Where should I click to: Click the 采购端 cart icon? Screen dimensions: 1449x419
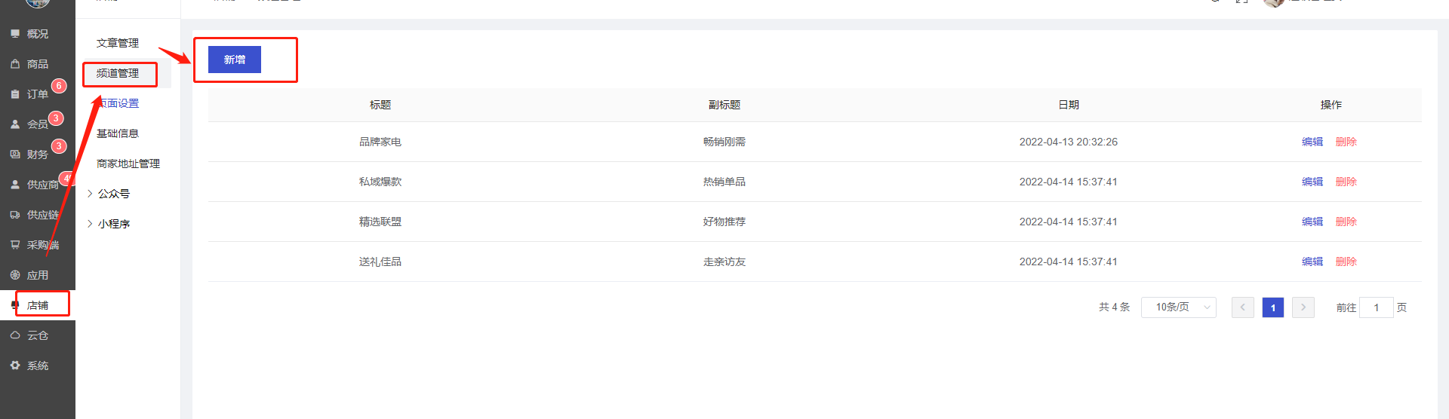(x=15, y=245)
